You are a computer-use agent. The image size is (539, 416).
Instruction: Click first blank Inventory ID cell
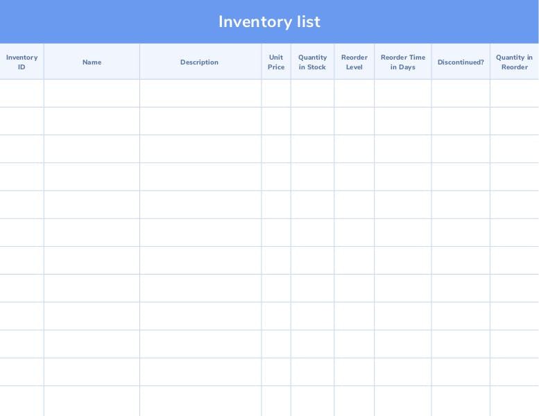tap(22, 94)
